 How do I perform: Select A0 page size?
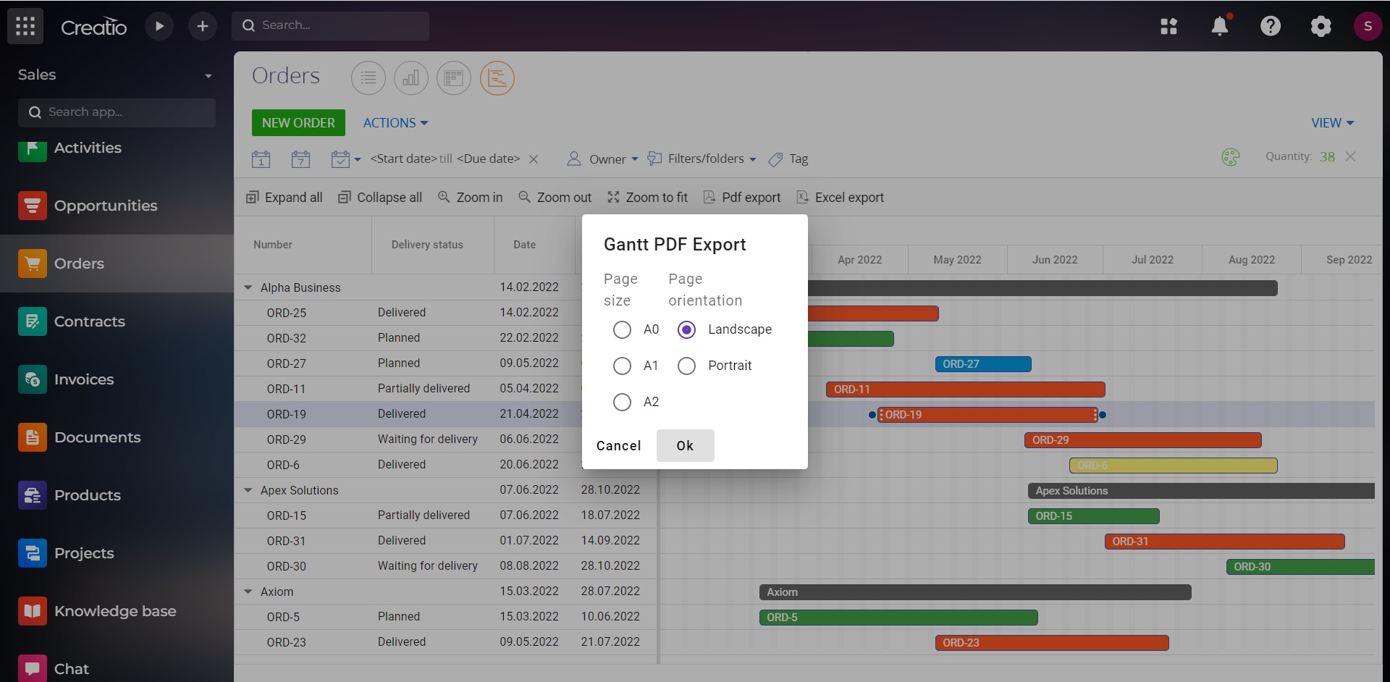click(x=622, y=329)
